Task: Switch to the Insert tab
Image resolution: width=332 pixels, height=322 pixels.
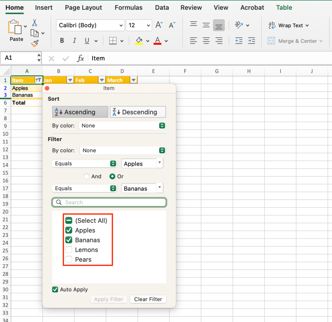Action: pyautogui.click(x=44, y=8)
